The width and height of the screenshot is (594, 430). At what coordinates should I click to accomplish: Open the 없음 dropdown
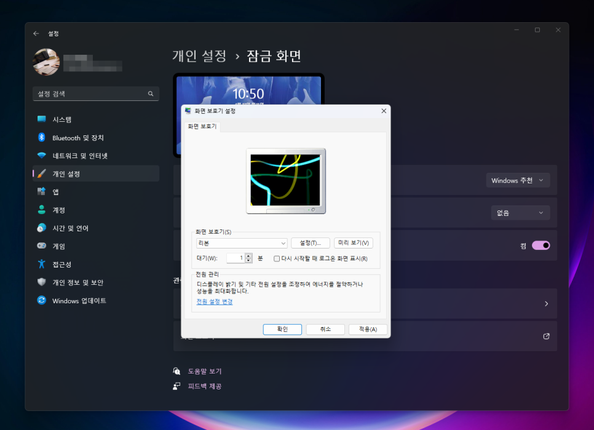point(520,213)
